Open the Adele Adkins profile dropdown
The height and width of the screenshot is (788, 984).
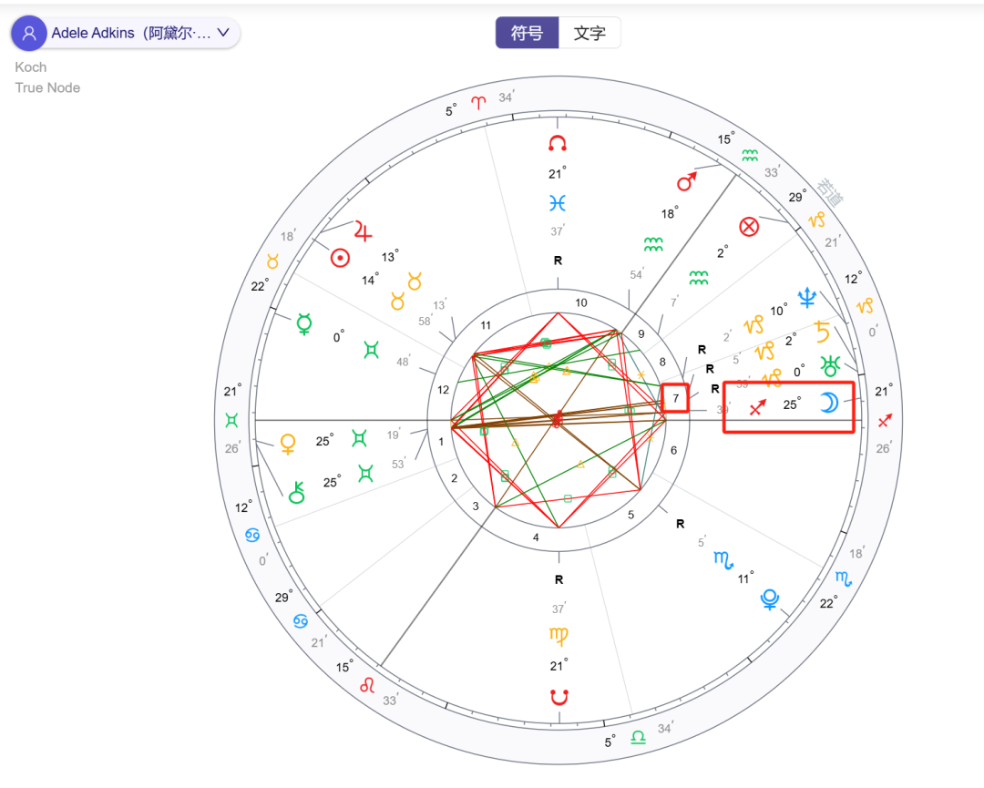point(126,34)
